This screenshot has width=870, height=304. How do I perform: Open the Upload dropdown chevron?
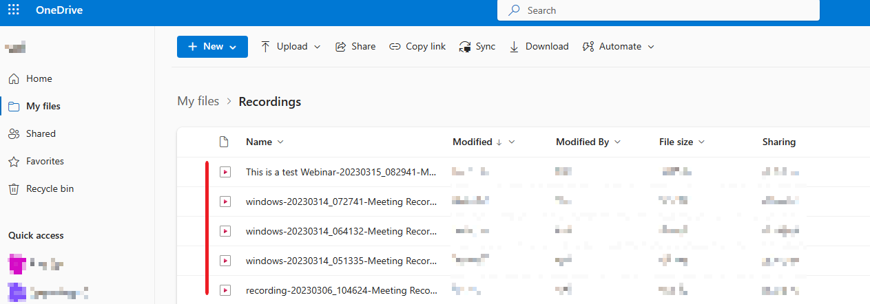pyautogui.click(x=318, y=47)
